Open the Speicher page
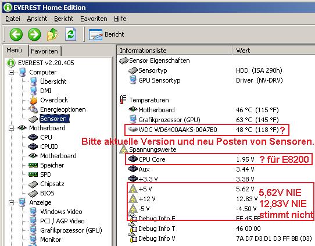The width and height of the screenshot is (315, 246). (x=52, y=165)
